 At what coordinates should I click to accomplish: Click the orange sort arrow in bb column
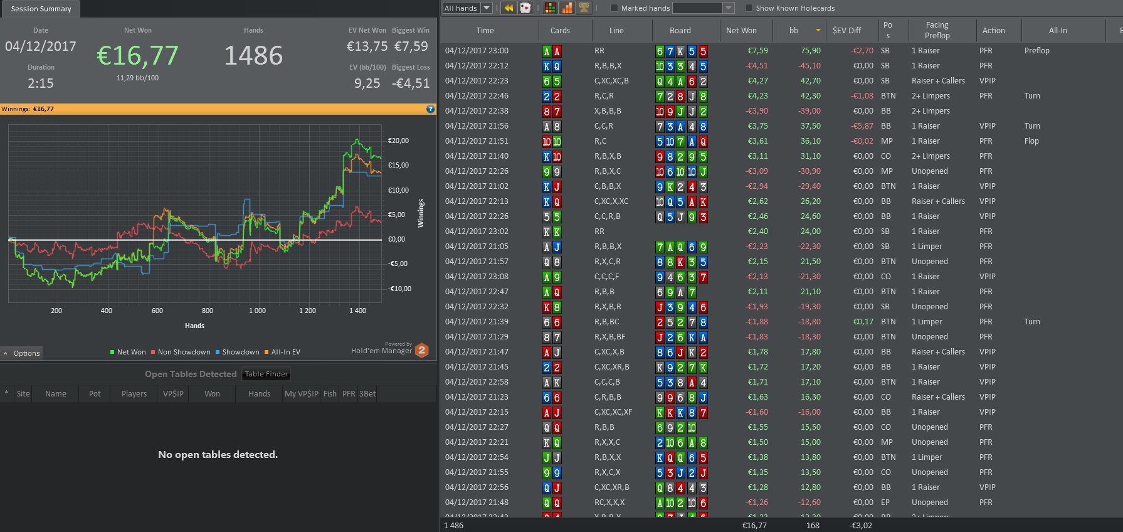[x=818, y=30]
